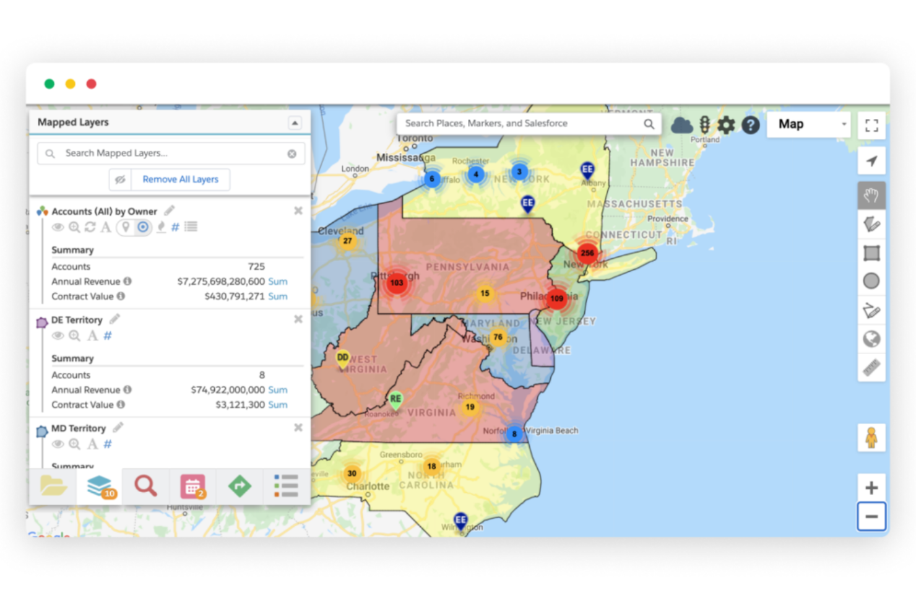Click the red 256 cluster near New York
Image resolution: width=916 pixels, height=611 pixels.
tap(587, 253)
